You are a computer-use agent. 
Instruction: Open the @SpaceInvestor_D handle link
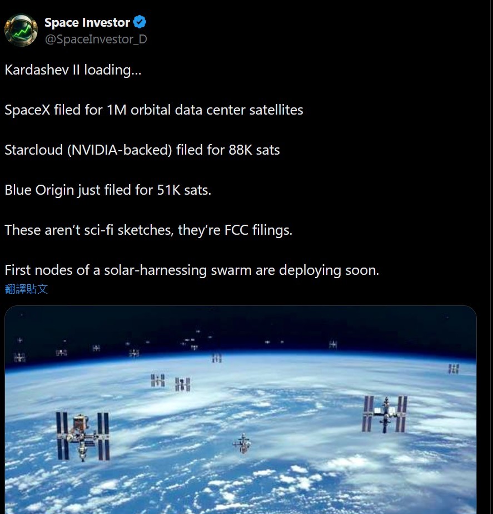click(x=96, y=39)
